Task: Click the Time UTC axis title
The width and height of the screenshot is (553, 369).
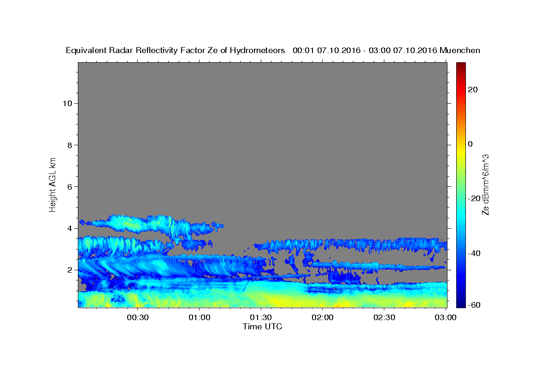Action: coord(262,327)
